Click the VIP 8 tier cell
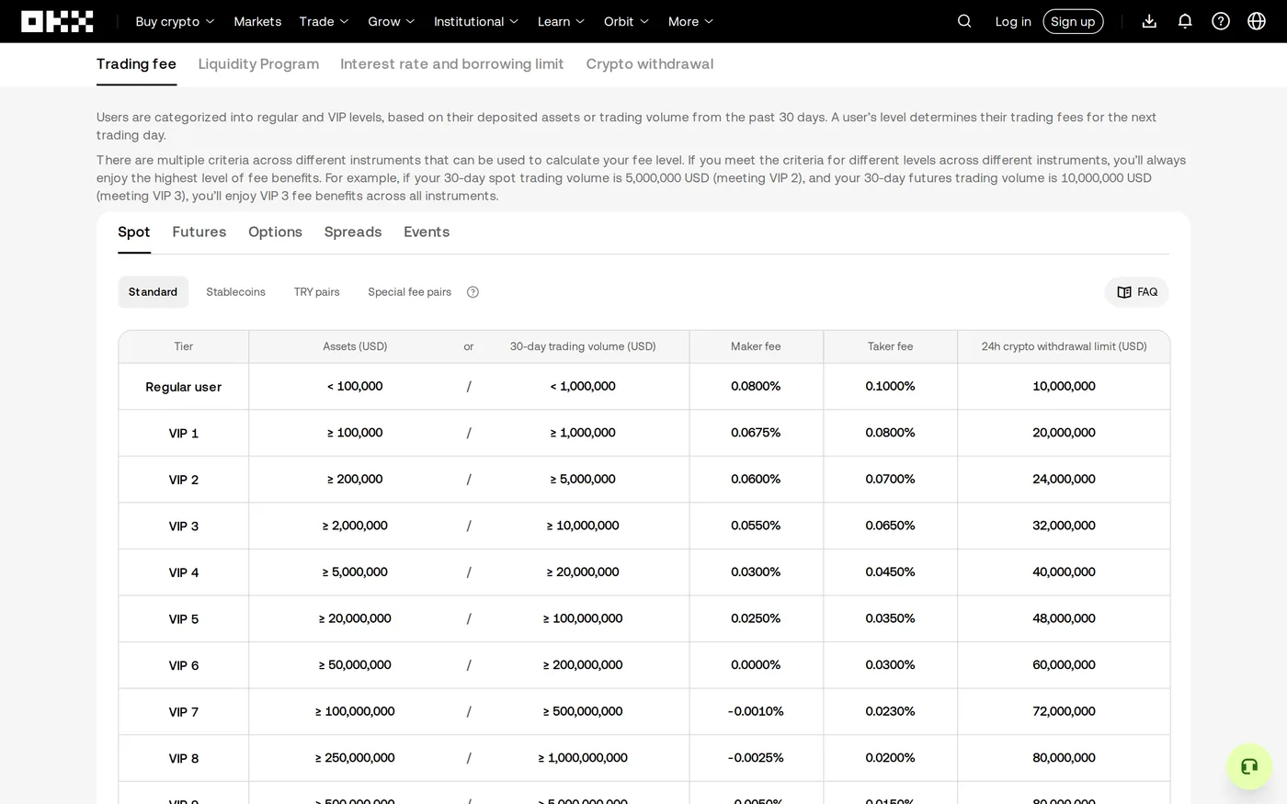Viewport: 1287px width, 804px height. (x=184, y=758)
